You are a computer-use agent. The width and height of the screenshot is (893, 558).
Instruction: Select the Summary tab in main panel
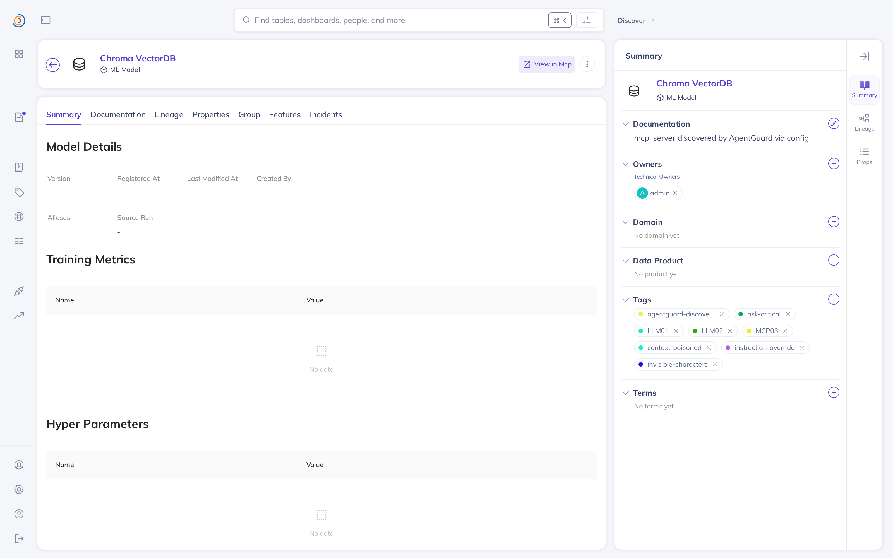[64, 114]
